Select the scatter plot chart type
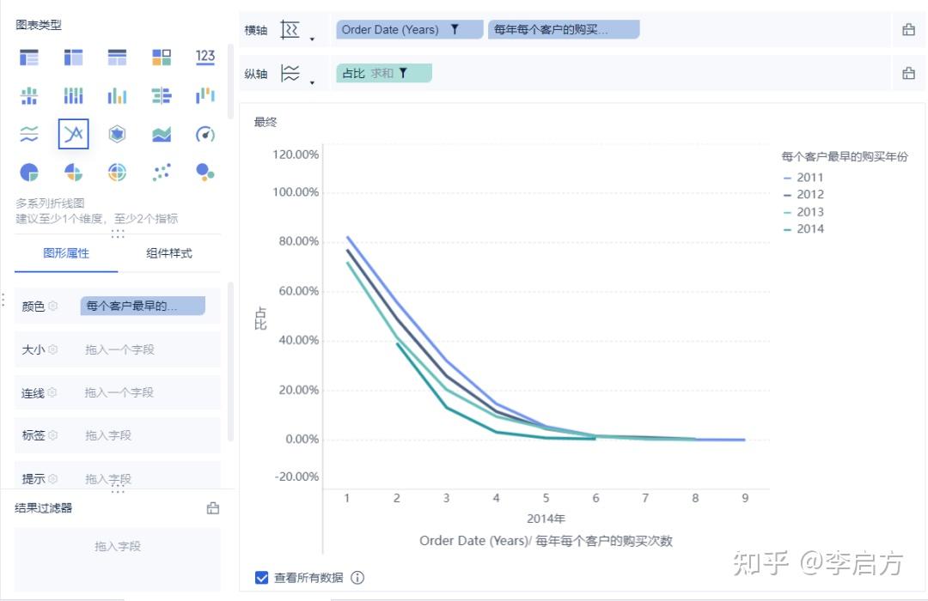This screenshot has height=601, width=928. coord(162,172)
